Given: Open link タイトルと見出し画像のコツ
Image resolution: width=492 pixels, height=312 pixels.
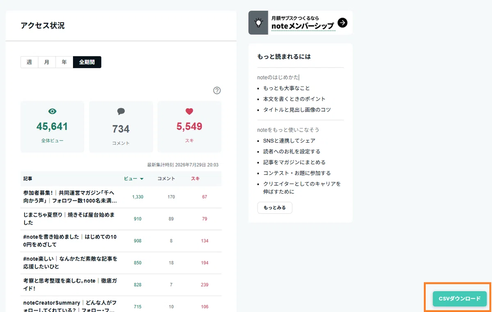Looking at the screenshot, I should coord(297,110).
